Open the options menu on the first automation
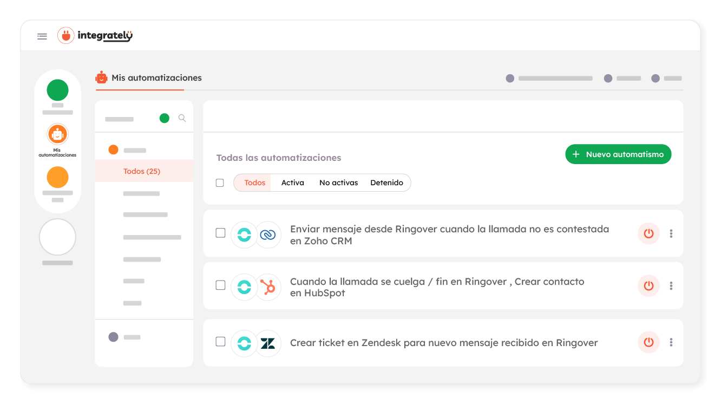 pyautogui.click(x=671, y=233)
